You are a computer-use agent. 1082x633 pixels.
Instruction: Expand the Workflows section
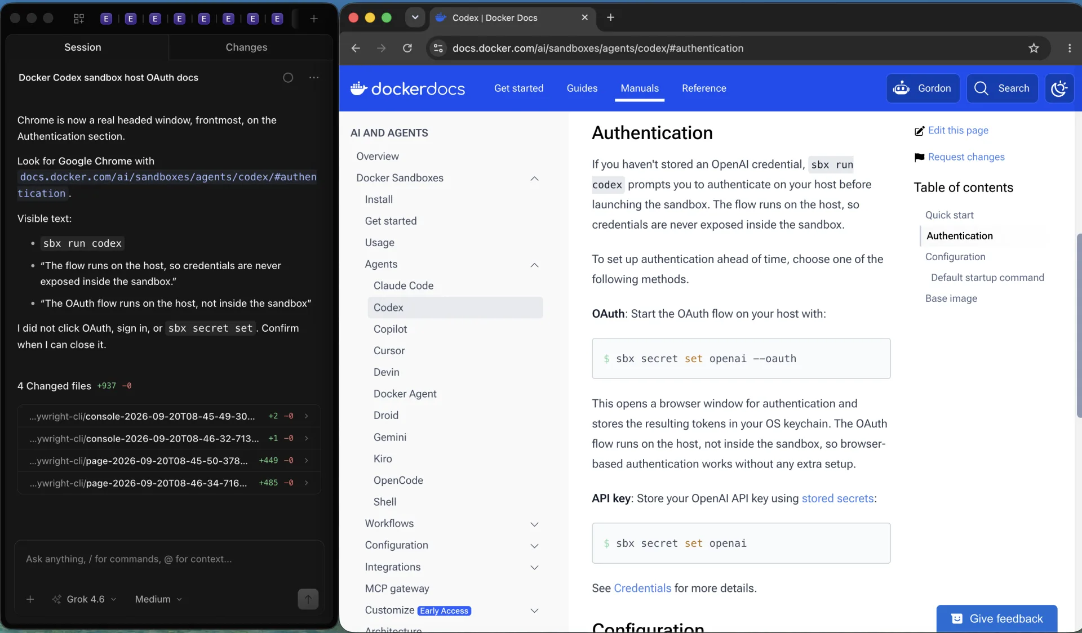534,524
